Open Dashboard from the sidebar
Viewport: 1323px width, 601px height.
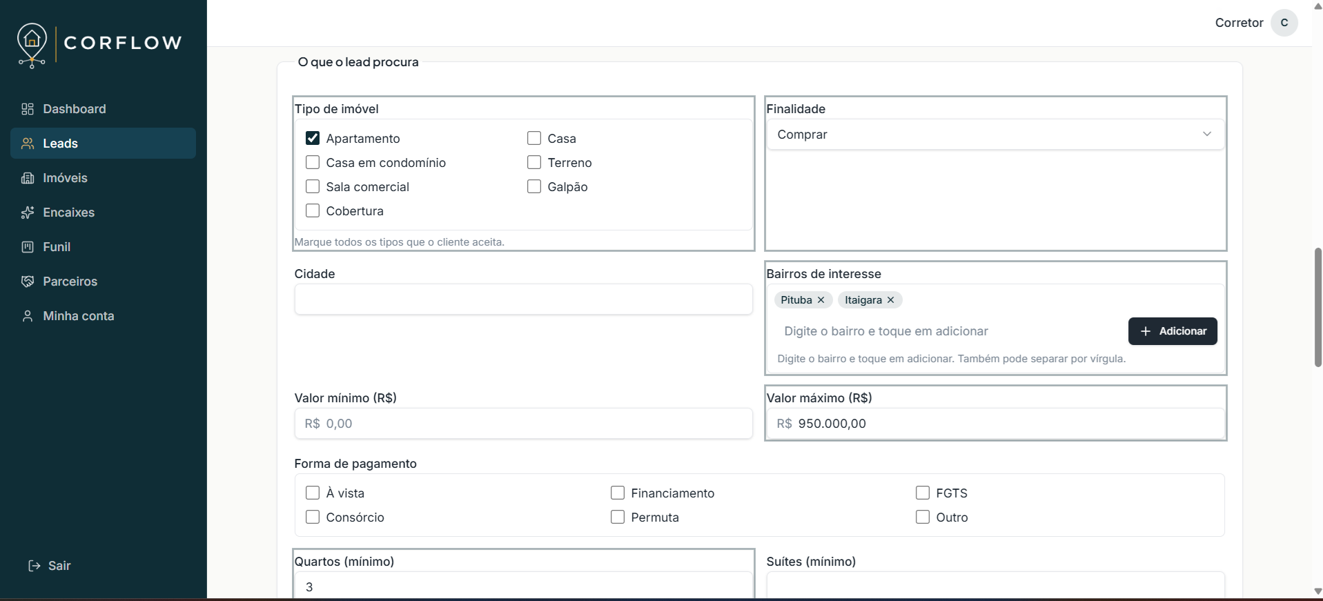click(x=103, y=109)
